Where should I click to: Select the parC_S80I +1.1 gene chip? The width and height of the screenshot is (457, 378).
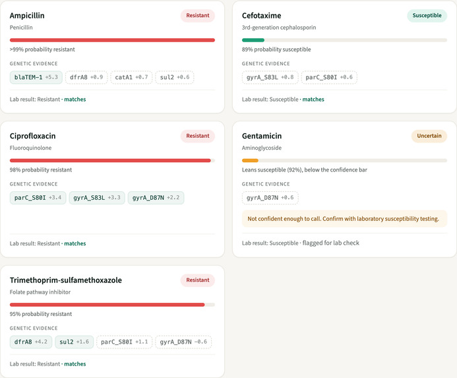coord(125,342)
